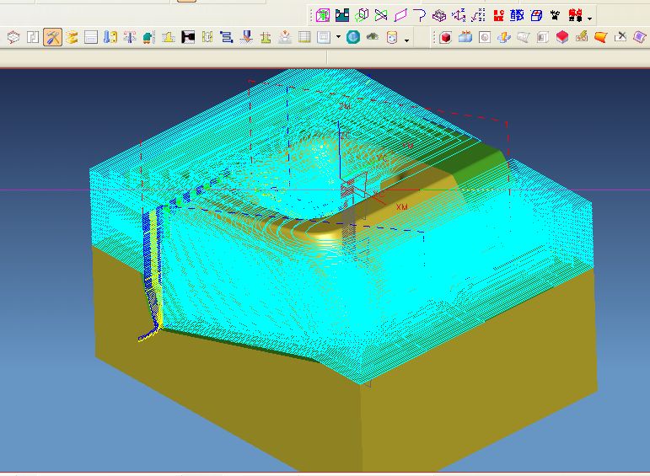Screen dimensions: 650x476
Task: Click the teal cavity block icon
Action: [342, 16]
